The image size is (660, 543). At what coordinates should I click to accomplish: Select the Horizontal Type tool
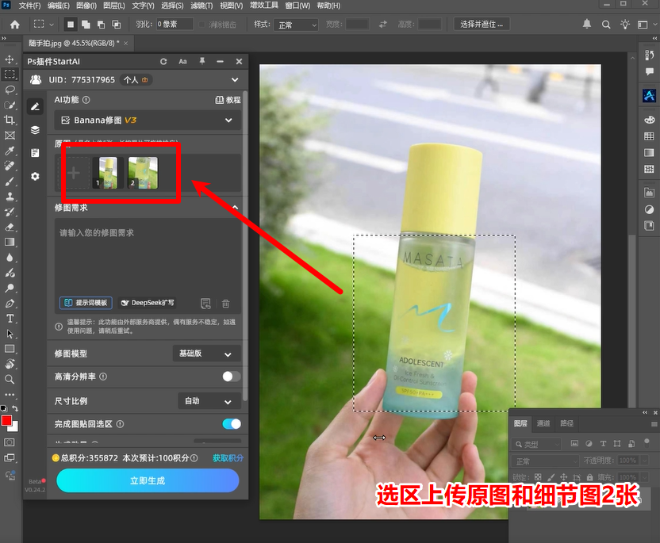pyautogui.click(x=10, y=319)
